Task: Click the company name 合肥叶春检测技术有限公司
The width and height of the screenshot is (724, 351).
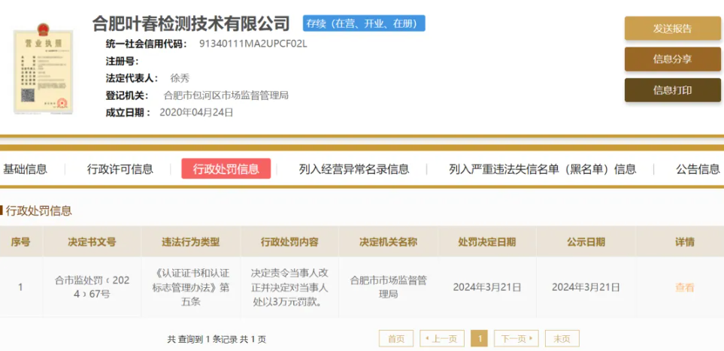Action: coord(191,23)
